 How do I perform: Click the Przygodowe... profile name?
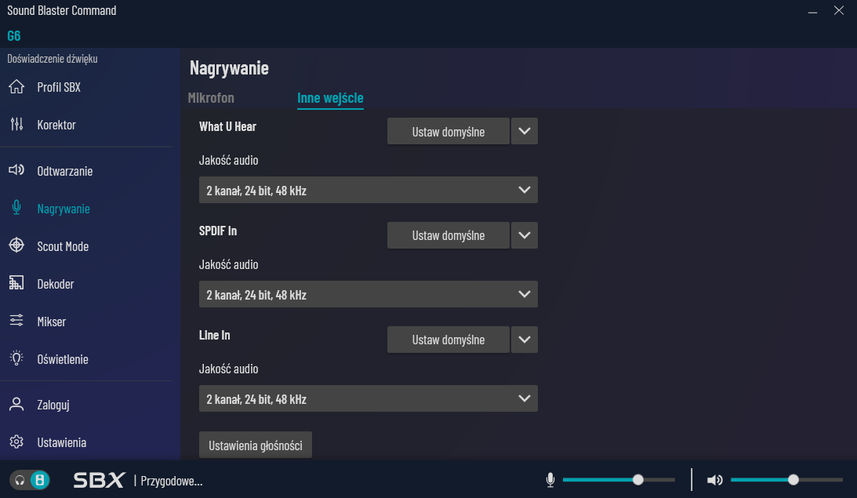[x=172, y=481]
